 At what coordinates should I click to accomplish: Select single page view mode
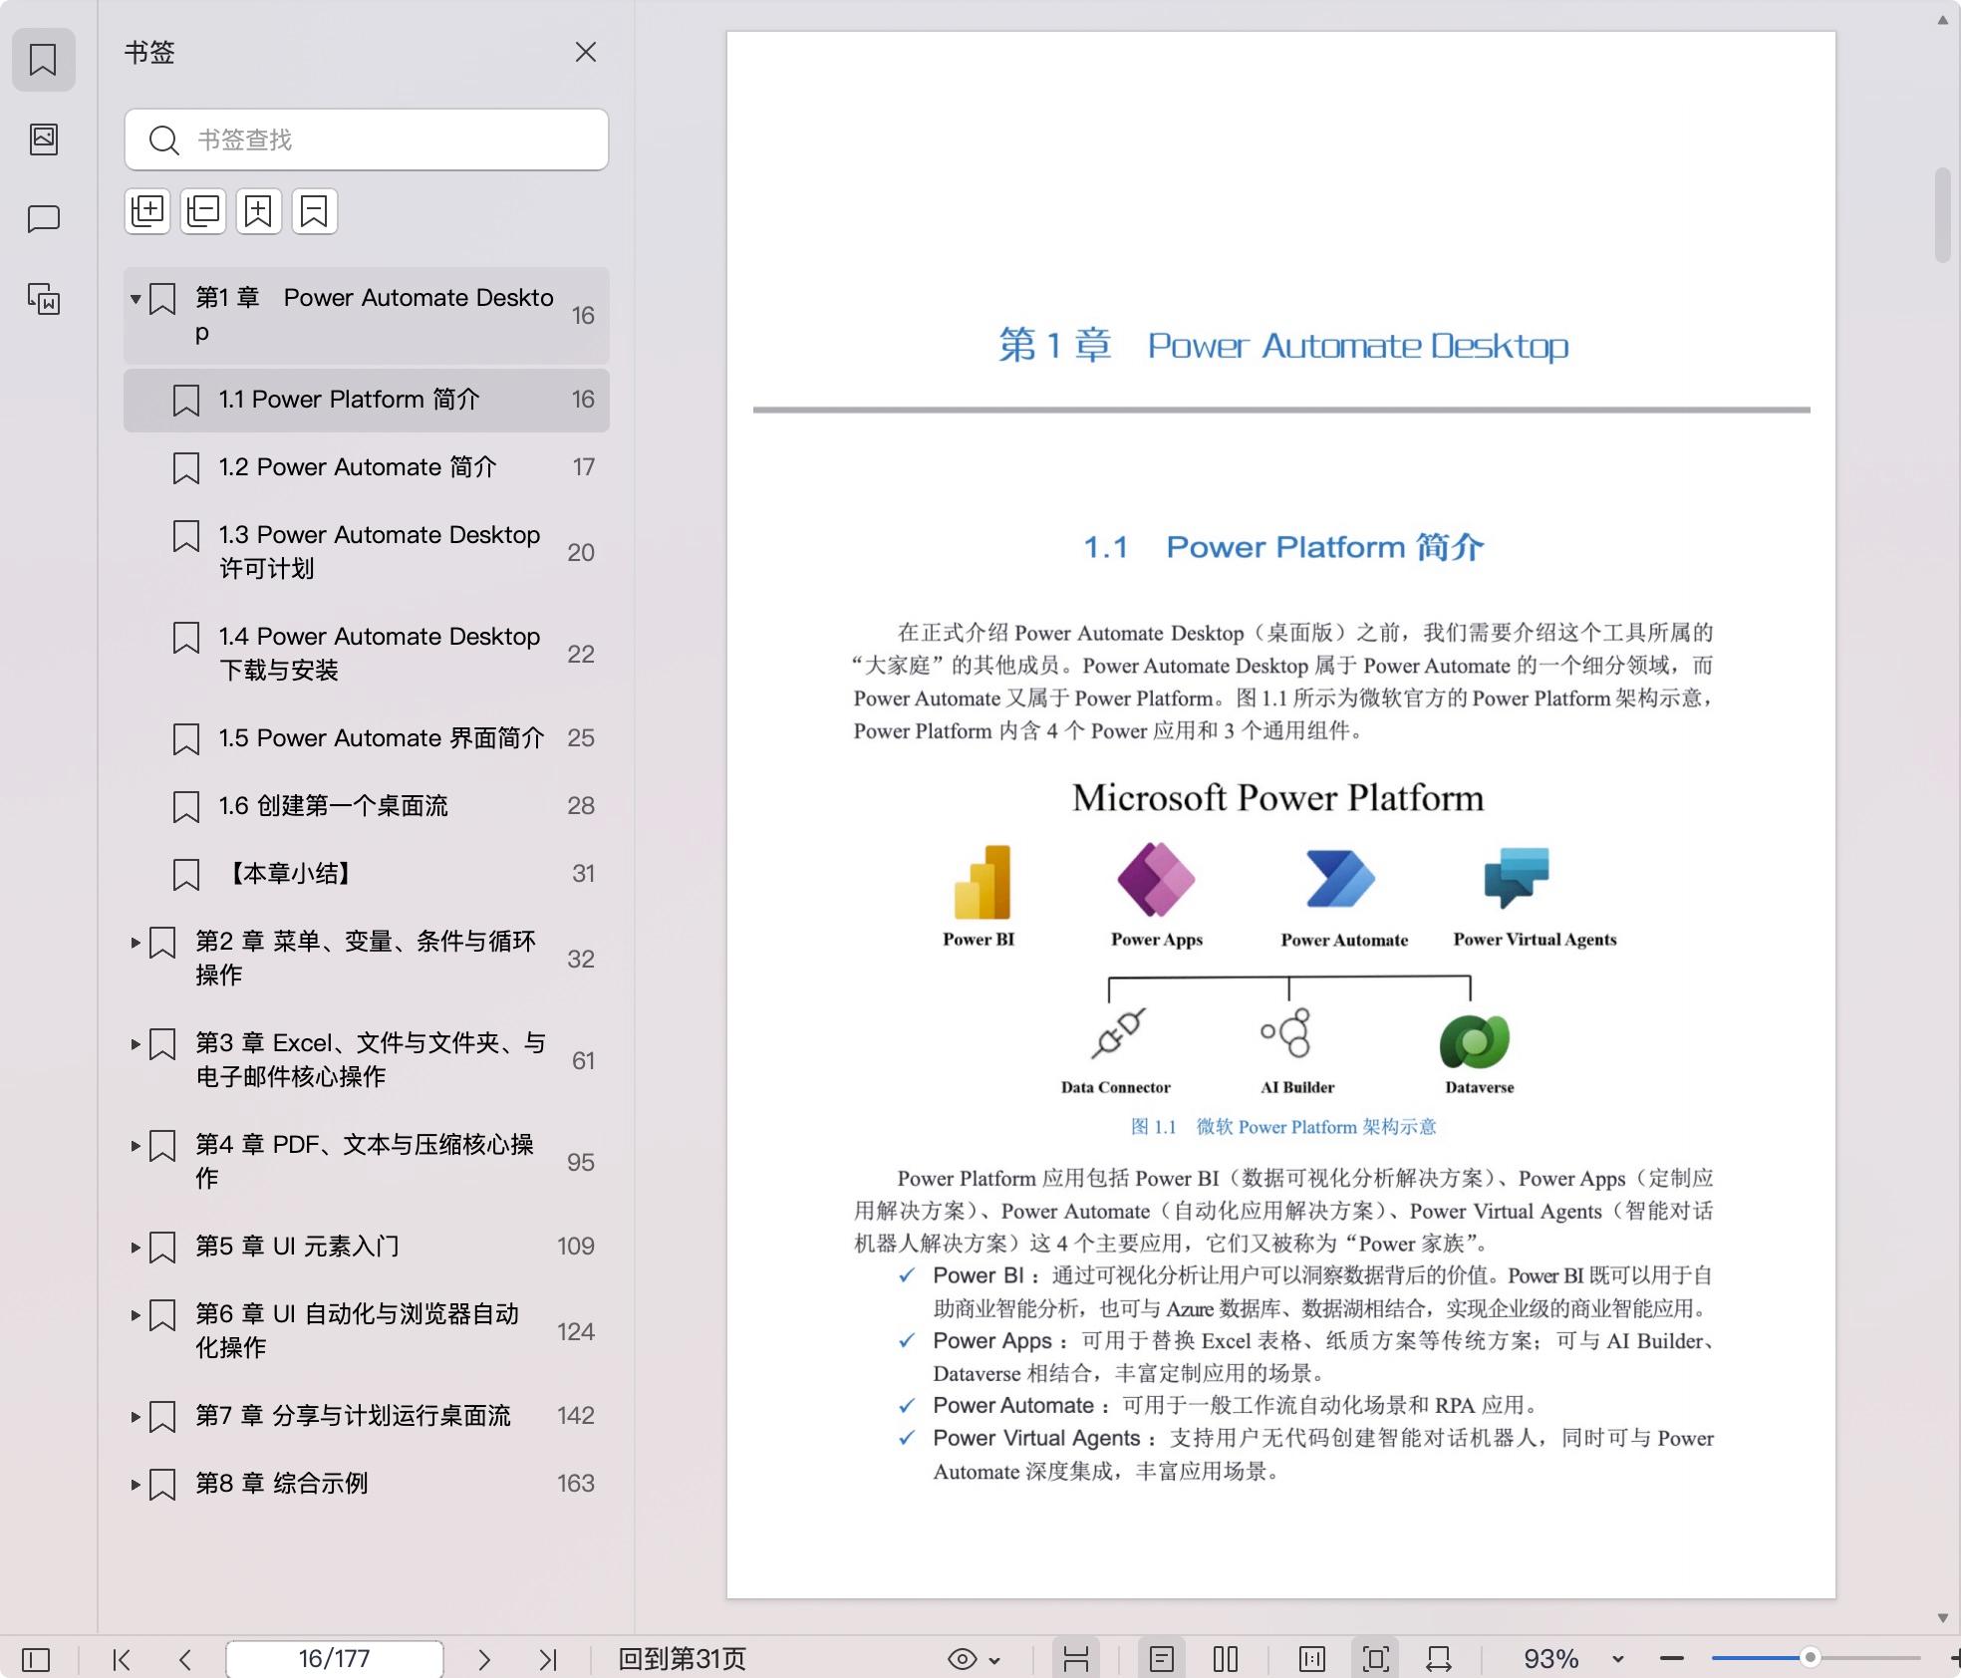click(x=1162, y=1659)
